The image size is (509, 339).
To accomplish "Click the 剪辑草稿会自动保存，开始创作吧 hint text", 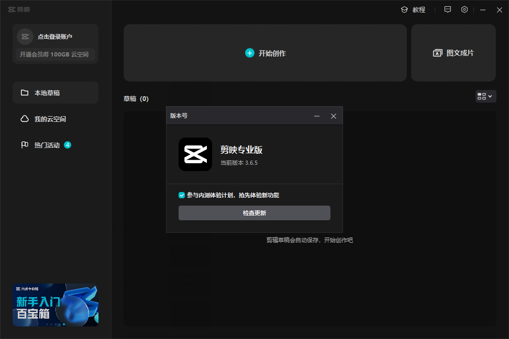I will point(309,240).
